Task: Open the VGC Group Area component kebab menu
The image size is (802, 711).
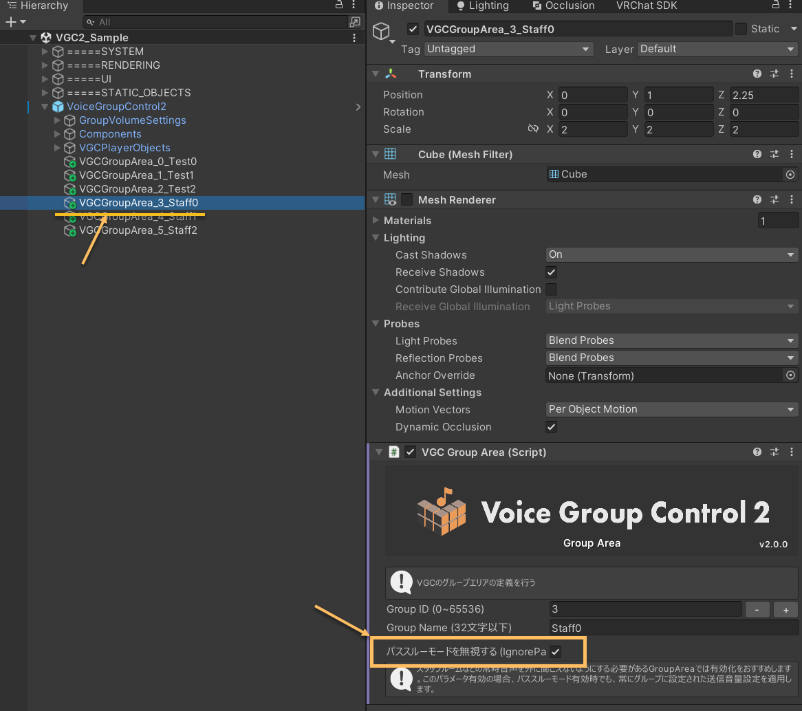Action: (791, 452)
